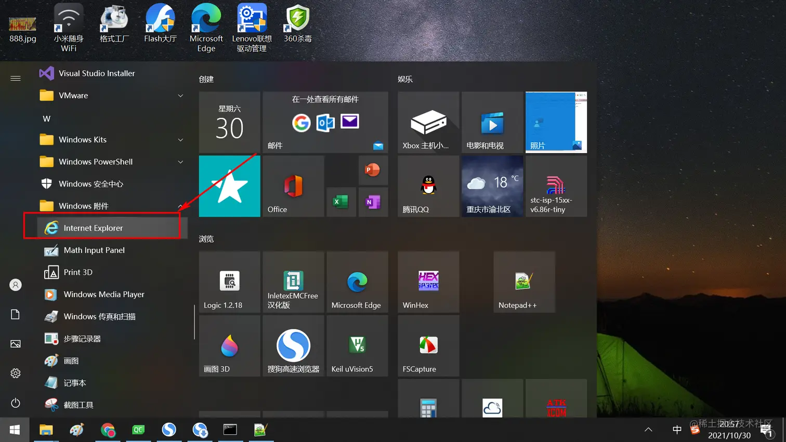Launch Math Input Panel
Viewport: 786px width, 442px height.
[112, 250]
